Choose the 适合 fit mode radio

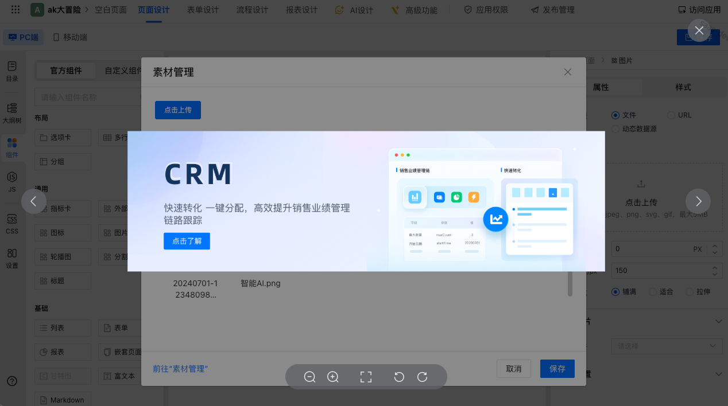tap(653, 292)
